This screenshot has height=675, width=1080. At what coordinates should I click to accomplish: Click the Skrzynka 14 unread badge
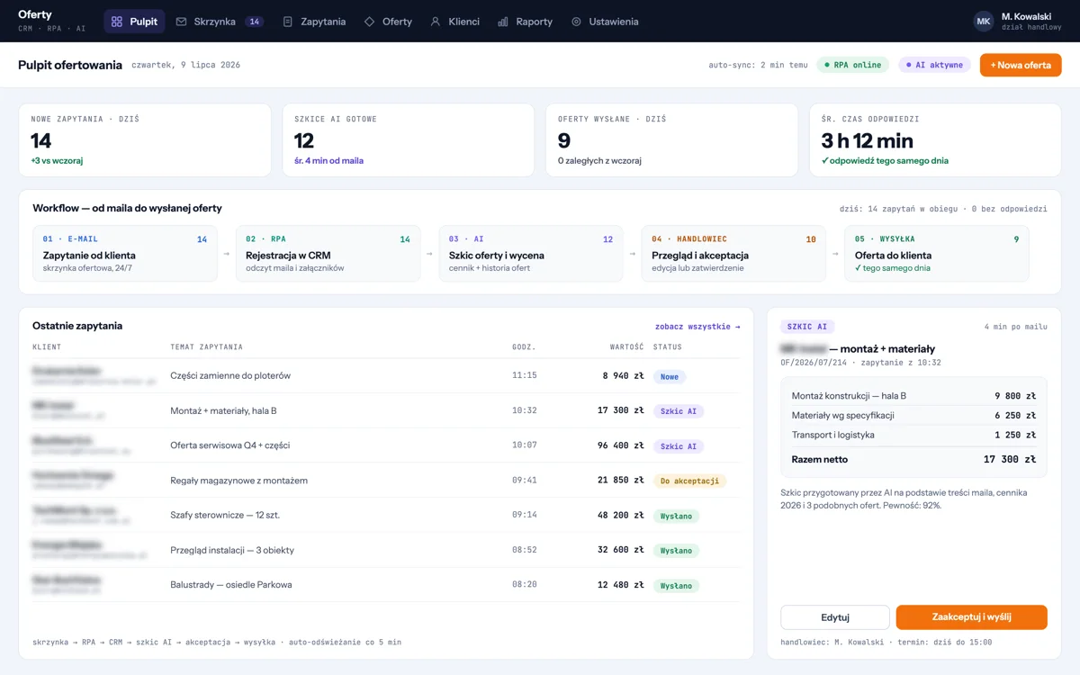[x=254, y=22]
